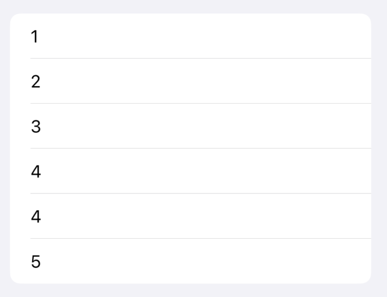This screenshot has width=387, height=297.
Task: Click the digit 1 text label
Action: [x=35, y=37]
